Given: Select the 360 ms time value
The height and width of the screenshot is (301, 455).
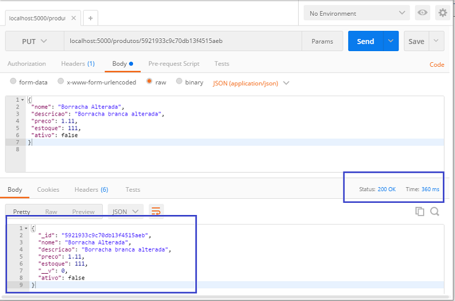Looking at the screenshot, I should (431, 189).
